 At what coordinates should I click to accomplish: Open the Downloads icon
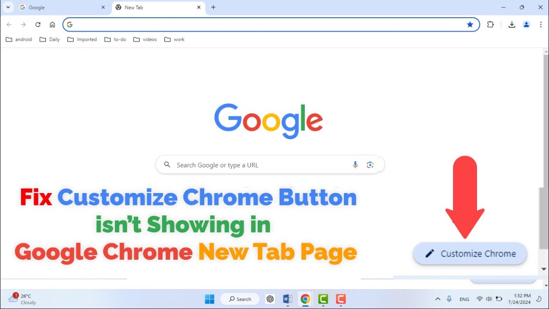tap(512, 24)
